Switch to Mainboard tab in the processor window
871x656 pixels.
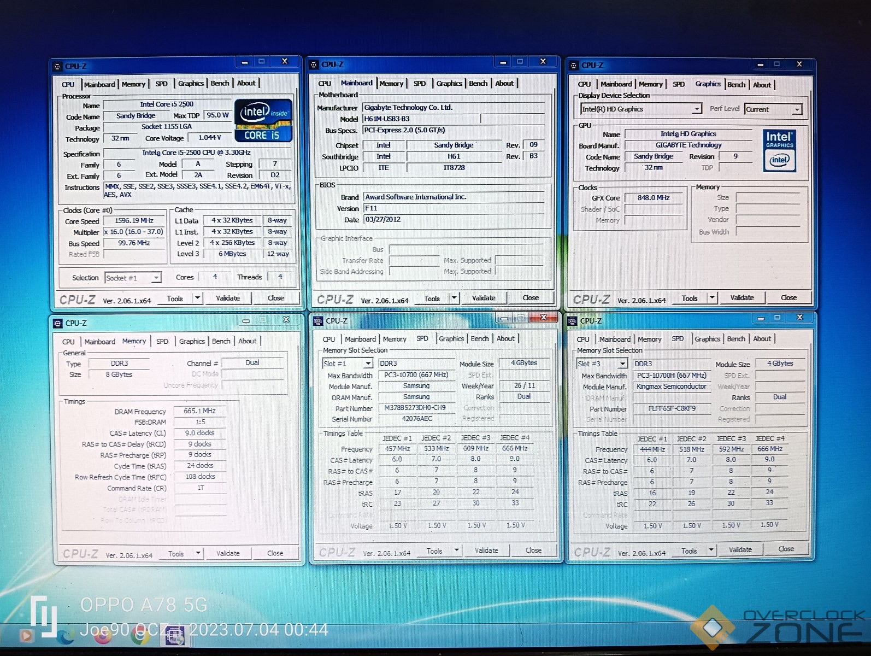(x=99, y=84)
